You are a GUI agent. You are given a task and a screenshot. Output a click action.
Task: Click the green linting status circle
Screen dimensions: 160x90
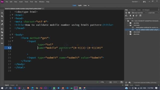point(97,82)
